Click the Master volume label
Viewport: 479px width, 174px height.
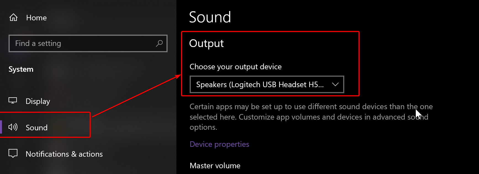[215, 166]
